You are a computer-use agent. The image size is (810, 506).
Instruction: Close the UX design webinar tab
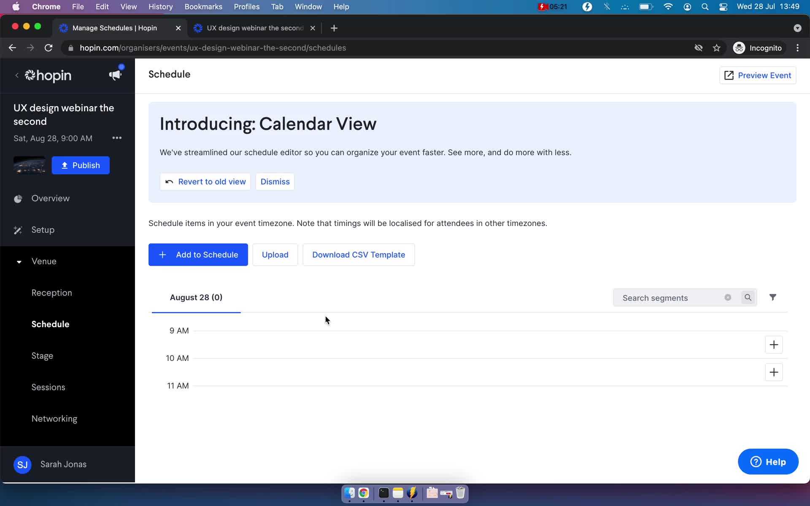click(x=313, y=28)
